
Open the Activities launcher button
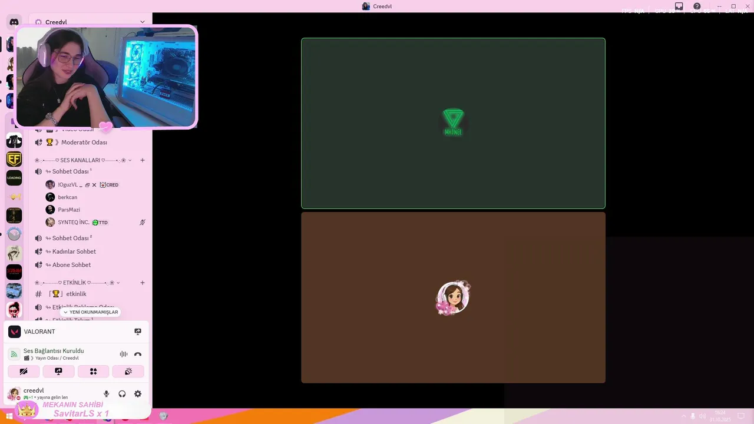pyautogui.click(x=93, y=371)
